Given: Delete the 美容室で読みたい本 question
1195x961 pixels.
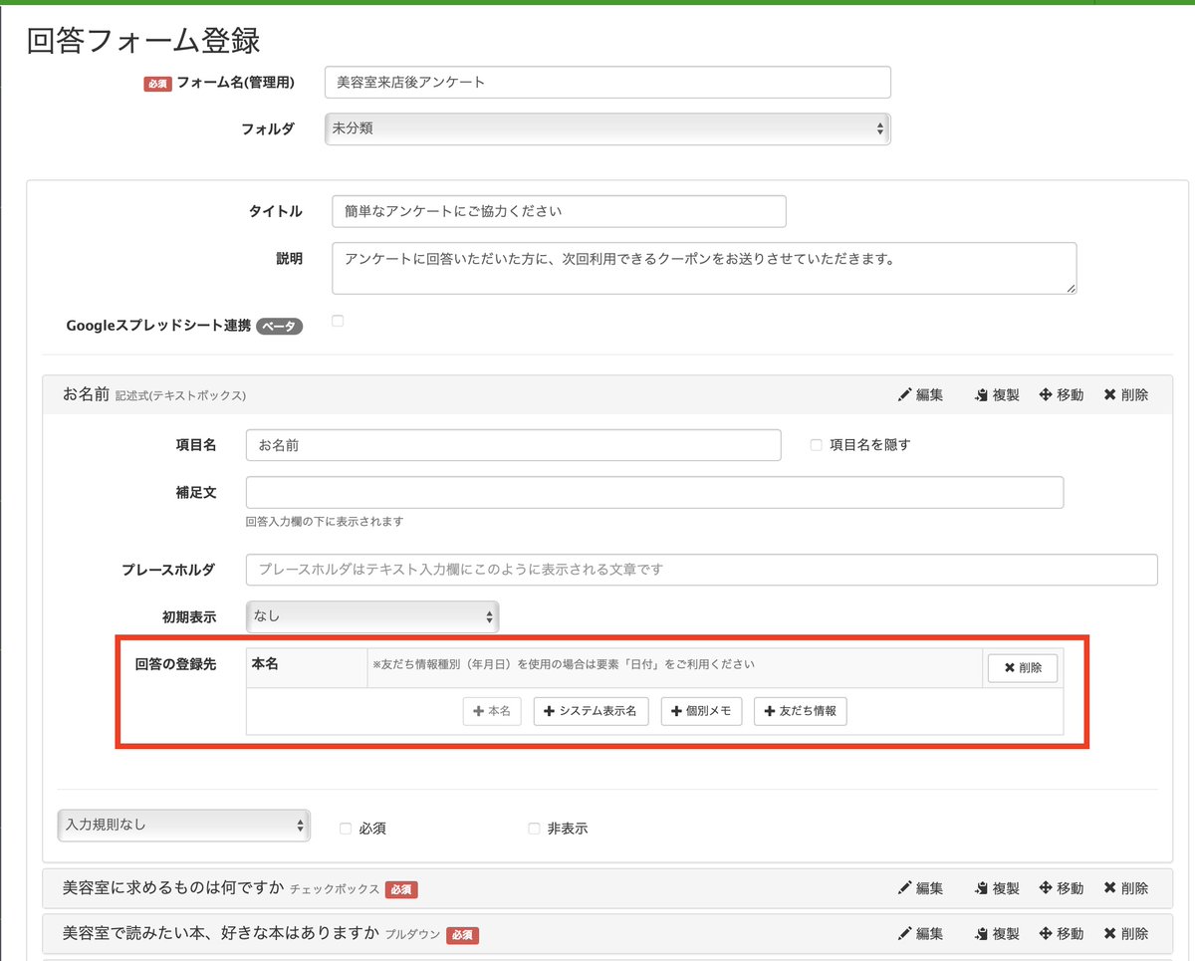Looking at the screenshot, I should 1126,934.
